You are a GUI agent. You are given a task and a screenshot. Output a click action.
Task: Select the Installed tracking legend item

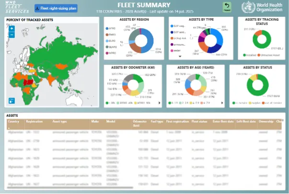[x=250, y=55]
